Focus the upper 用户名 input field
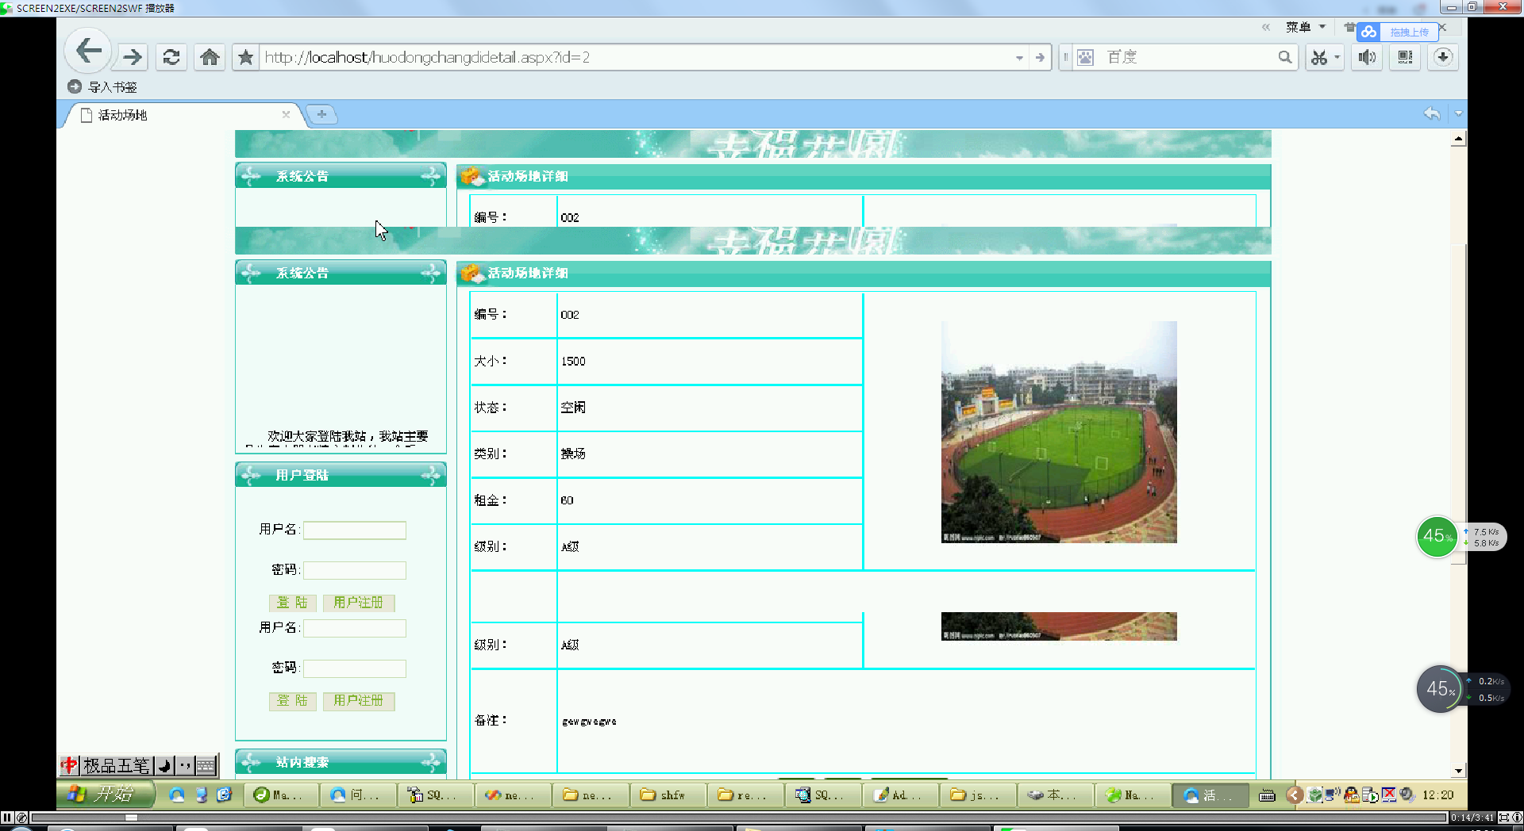 click(355, 530)
